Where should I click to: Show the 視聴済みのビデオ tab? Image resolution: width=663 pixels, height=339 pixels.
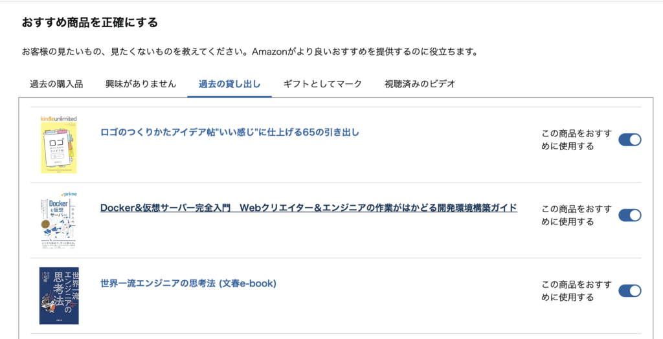pyautogui.click(x=420, y=84)
